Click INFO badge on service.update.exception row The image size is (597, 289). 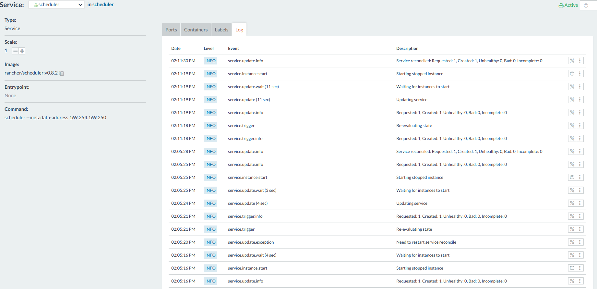point(210,242)
